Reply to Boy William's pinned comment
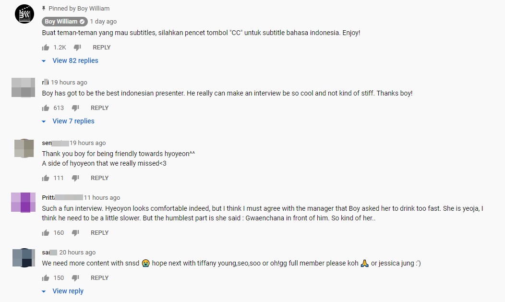This screenshot has height=302, width=505. (x=101, y=48)
